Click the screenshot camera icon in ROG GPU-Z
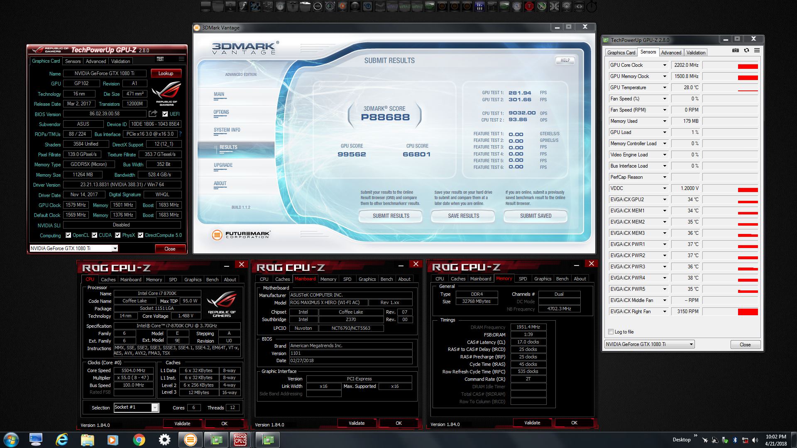The height and width of the screenshot is (448, 797). pos(160,59)
